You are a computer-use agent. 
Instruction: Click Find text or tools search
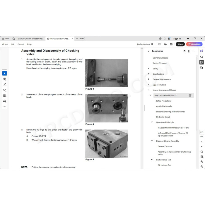145,44
